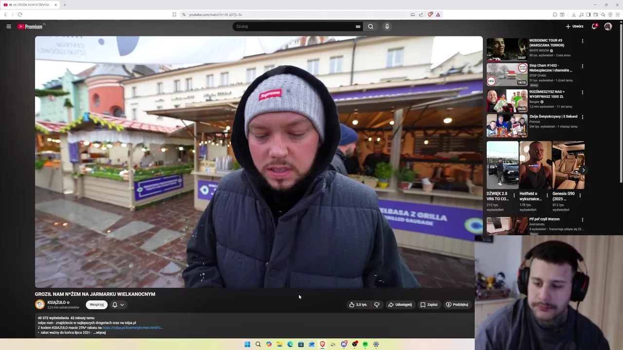Click the Podziękuj thanks button
Screen dimensions: 623x350
pos(457,305)
